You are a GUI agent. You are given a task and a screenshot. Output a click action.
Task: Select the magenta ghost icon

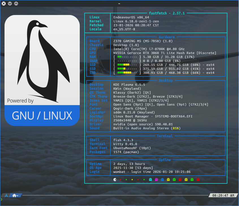(x=156, y=179)
